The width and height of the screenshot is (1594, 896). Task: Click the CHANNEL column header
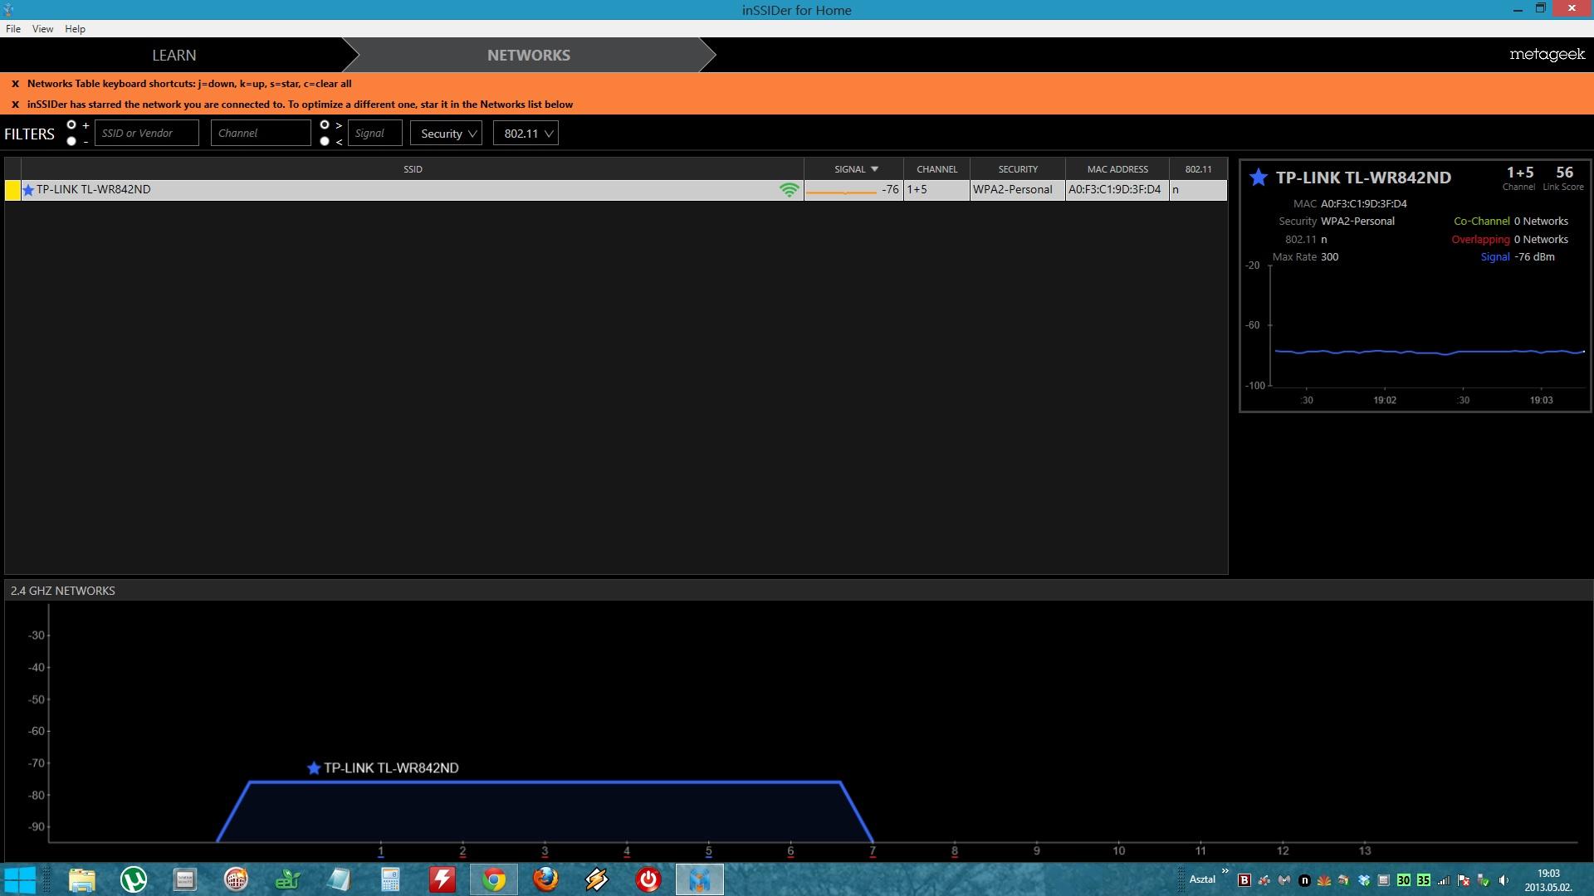(x=936, y=169)
